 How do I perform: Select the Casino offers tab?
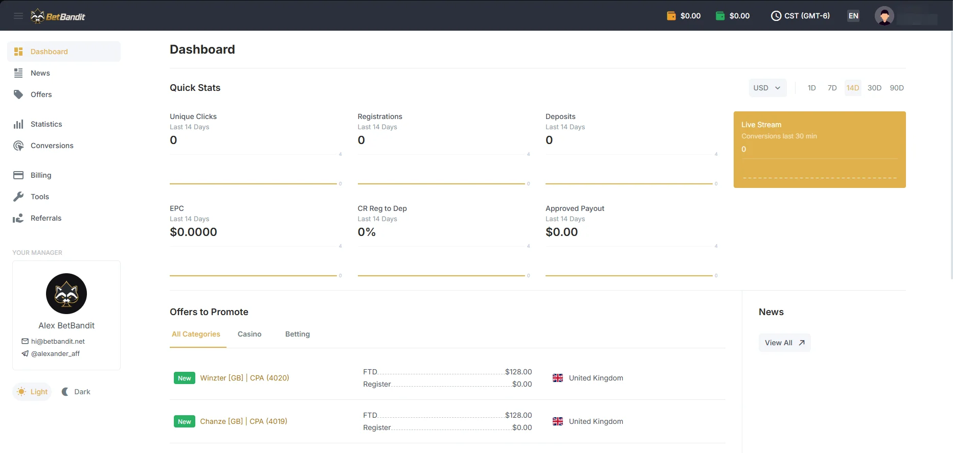pos(249,334)
